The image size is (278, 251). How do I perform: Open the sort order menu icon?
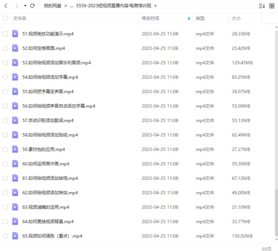(x=262, y=6)
